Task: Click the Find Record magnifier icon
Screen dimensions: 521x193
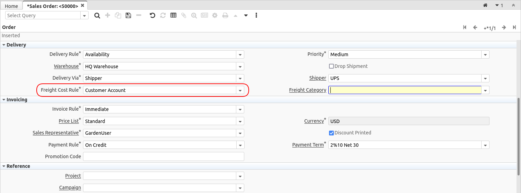Action: (x=97, y=16)
